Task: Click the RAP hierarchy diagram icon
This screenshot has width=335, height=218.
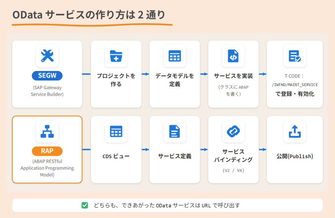Action: tap(47, 132)
